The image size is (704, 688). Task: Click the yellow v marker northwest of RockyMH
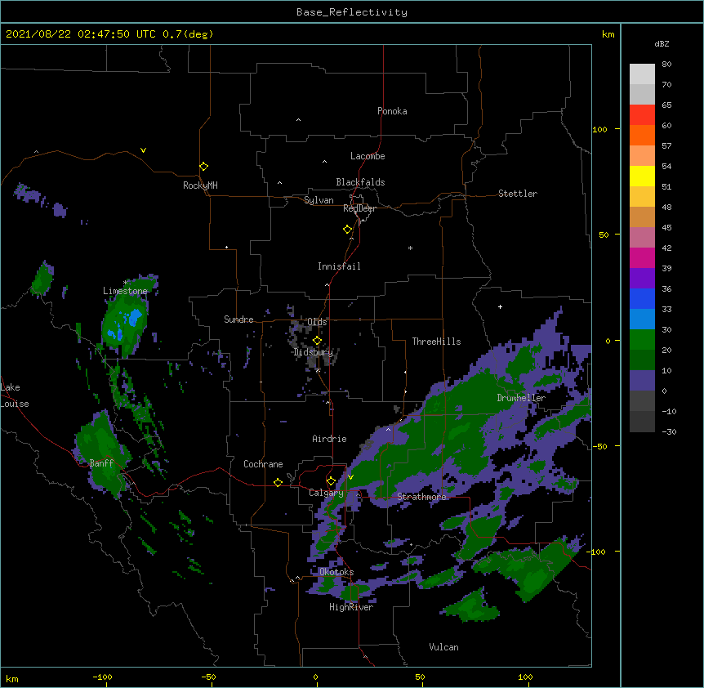coord(143,150)
